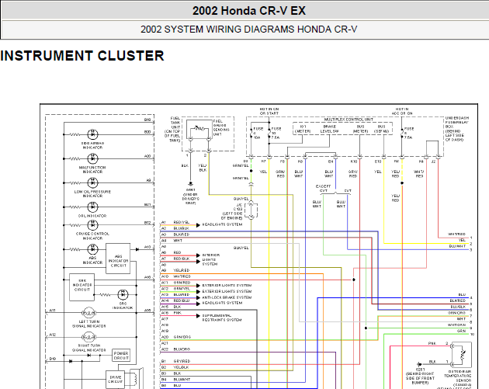Select the CRUISE CONTROL INDICATOR LED symbol
Image resolution: width=489 pixels, height=389 pixels.
point(92,225)
